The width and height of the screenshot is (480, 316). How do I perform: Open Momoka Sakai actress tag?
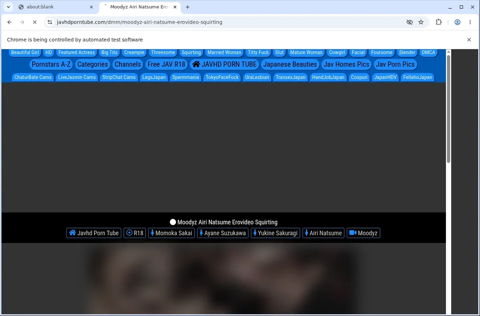click(x=171, y=233)
